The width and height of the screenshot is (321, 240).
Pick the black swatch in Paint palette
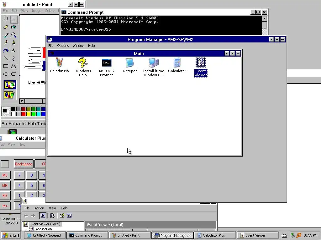click(13, 109)
